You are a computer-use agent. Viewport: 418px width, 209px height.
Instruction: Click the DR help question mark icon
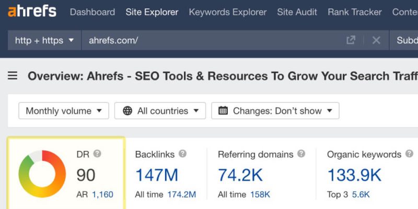(97, 154)
